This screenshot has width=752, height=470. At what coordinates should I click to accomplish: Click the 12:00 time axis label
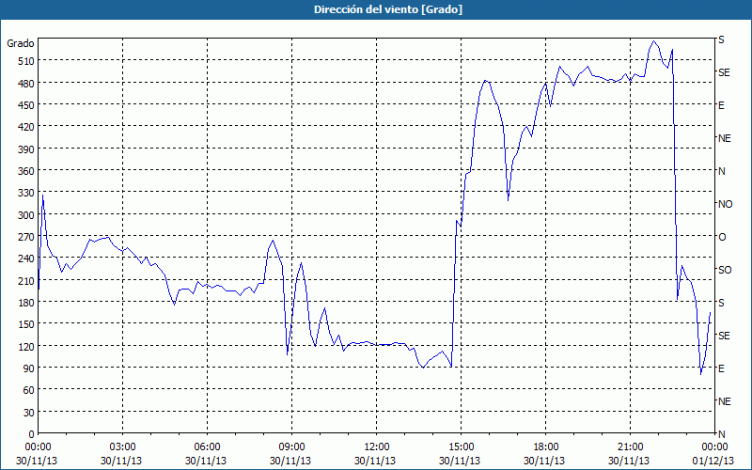pos(377,447)
